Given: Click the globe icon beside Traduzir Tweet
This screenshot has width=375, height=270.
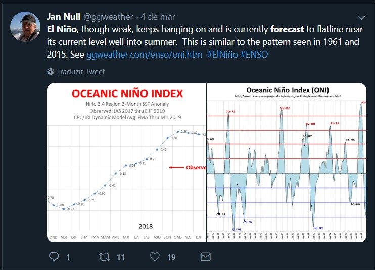Looking at the screenshot, I should click(51, 71).
